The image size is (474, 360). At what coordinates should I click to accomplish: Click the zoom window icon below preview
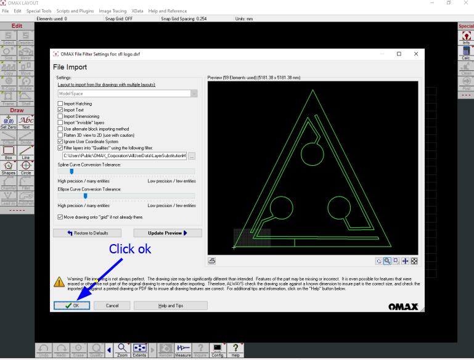[396, 261]
